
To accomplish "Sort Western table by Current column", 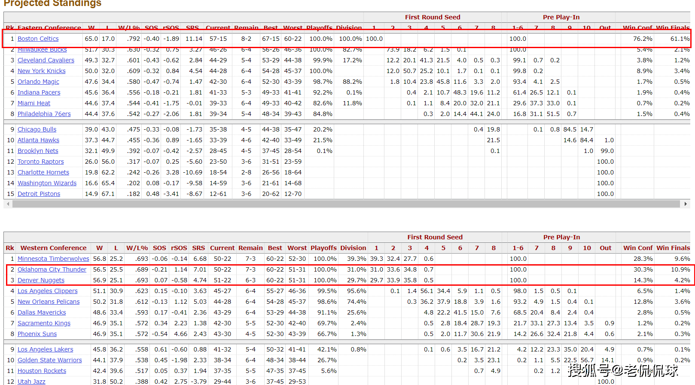I will pos(222,248).
